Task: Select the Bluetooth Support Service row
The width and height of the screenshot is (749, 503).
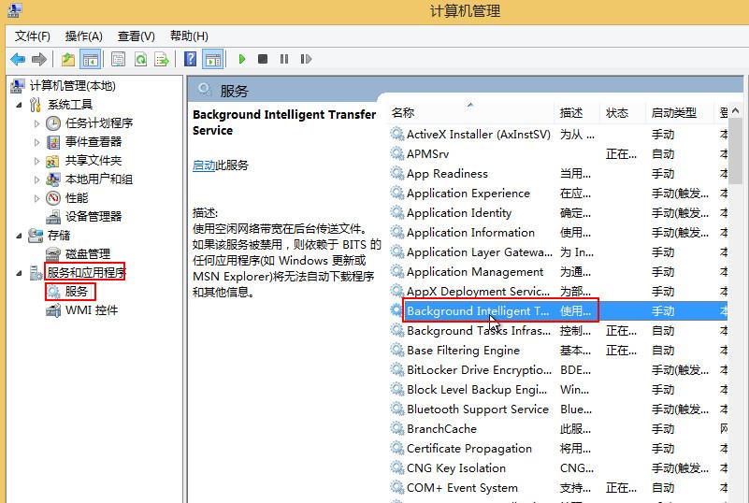Action: 477,410
